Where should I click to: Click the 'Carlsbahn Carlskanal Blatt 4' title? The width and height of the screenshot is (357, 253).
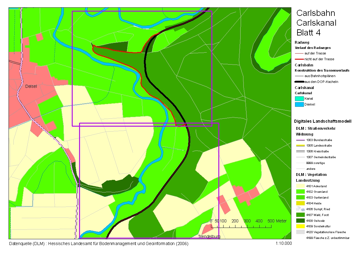[x=316, y=23]
